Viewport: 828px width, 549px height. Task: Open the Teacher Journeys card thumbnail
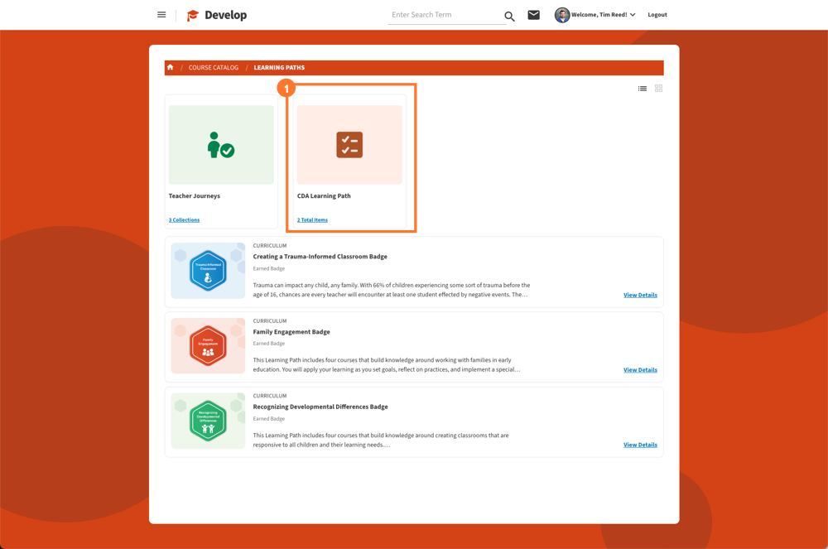coord(221,145)
